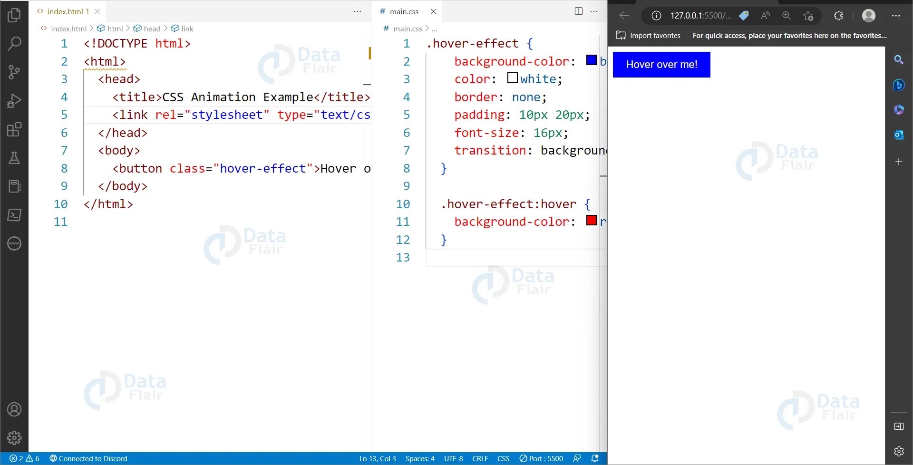Switch to the main.css tab
This screenshot has width=913, height=465.
pos(404,11)
